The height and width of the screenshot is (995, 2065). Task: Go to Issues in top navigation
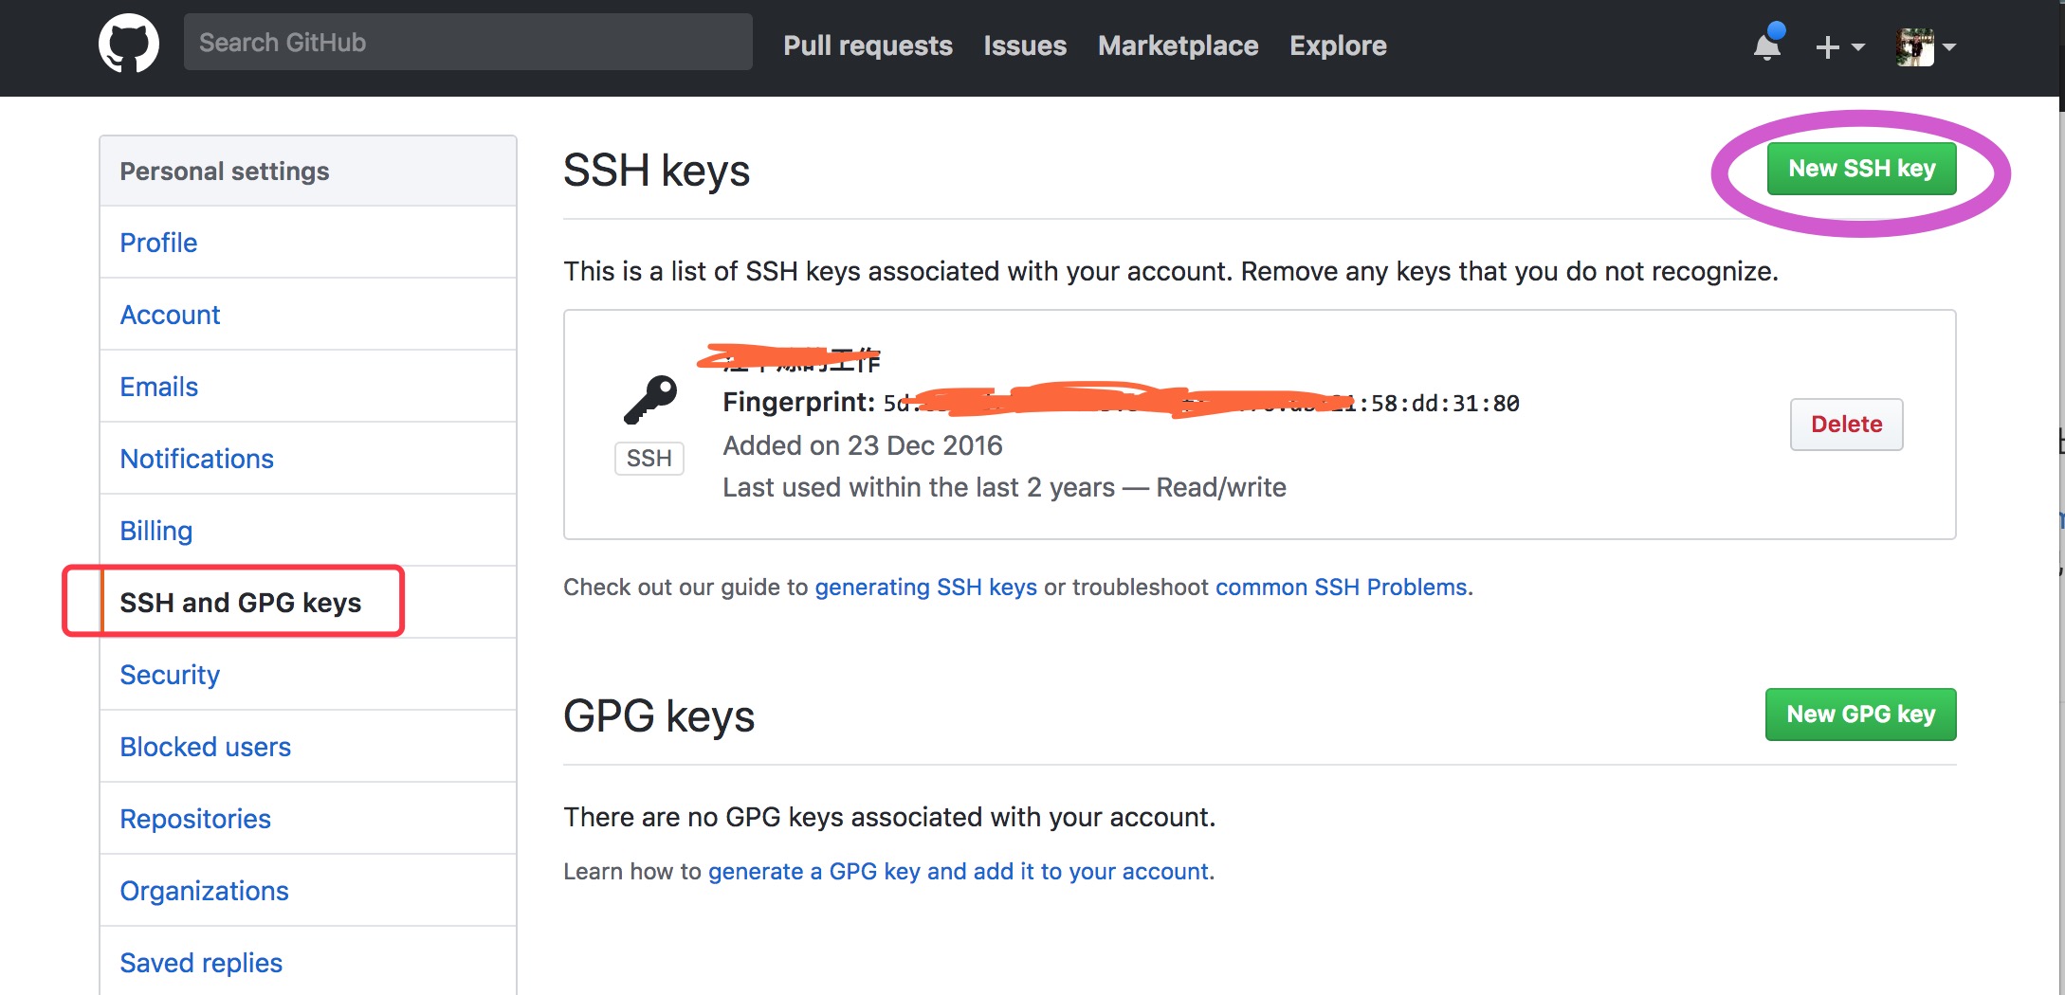(1025, 45)
